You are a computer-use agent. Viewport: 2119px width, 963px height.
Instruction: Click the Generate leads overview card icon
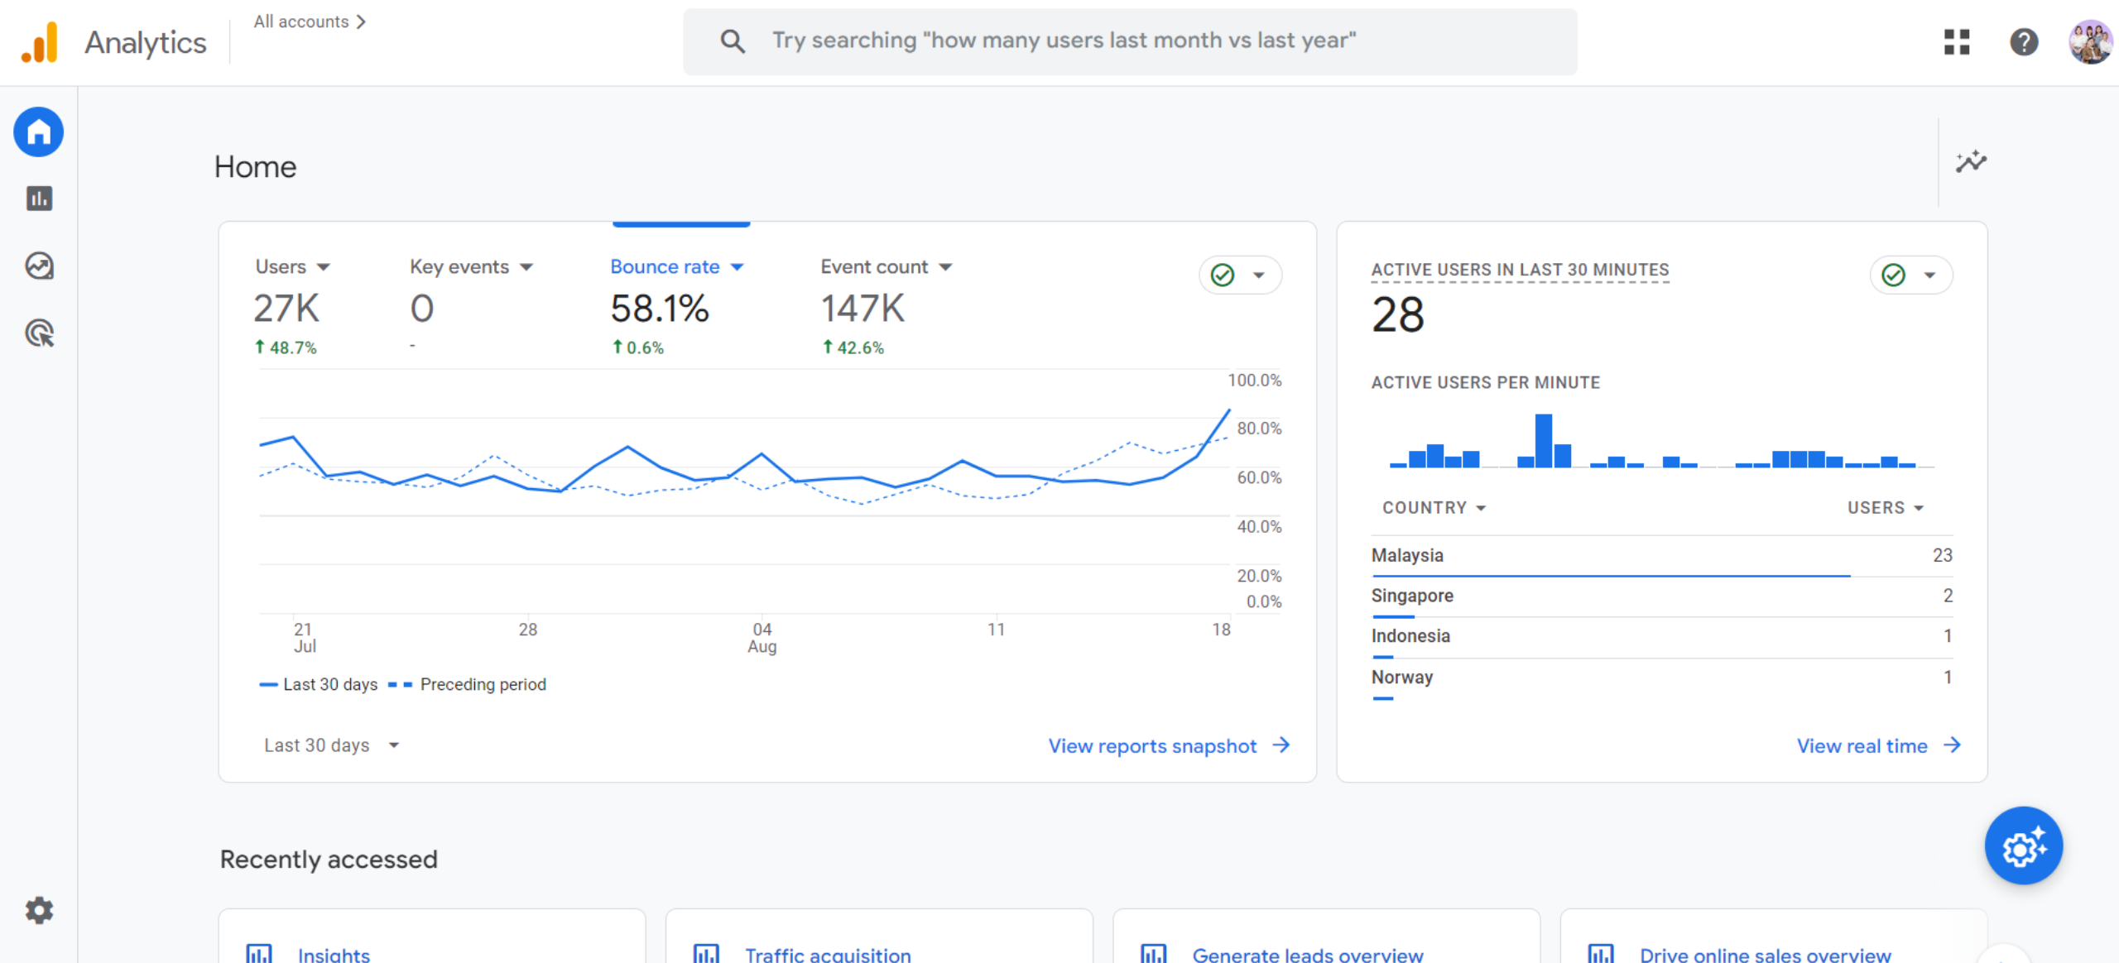1153,954
